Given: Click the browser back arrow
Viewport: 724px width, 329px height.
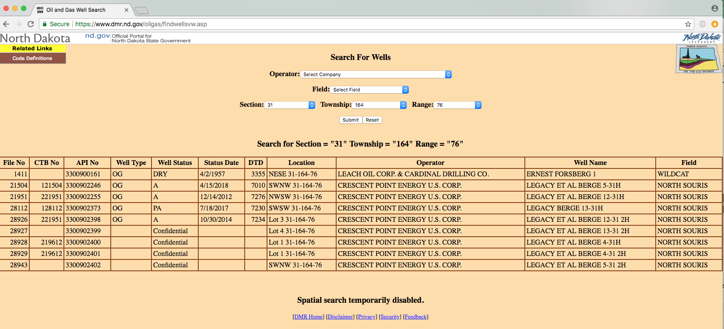Looking at the screenshot, I should point(6,24).
